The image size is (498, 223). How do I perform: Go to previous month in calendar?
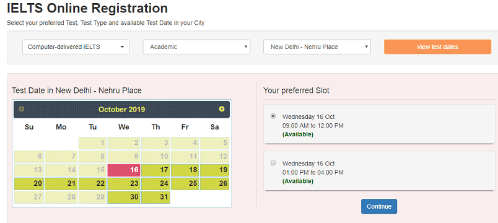pos(21,109)
